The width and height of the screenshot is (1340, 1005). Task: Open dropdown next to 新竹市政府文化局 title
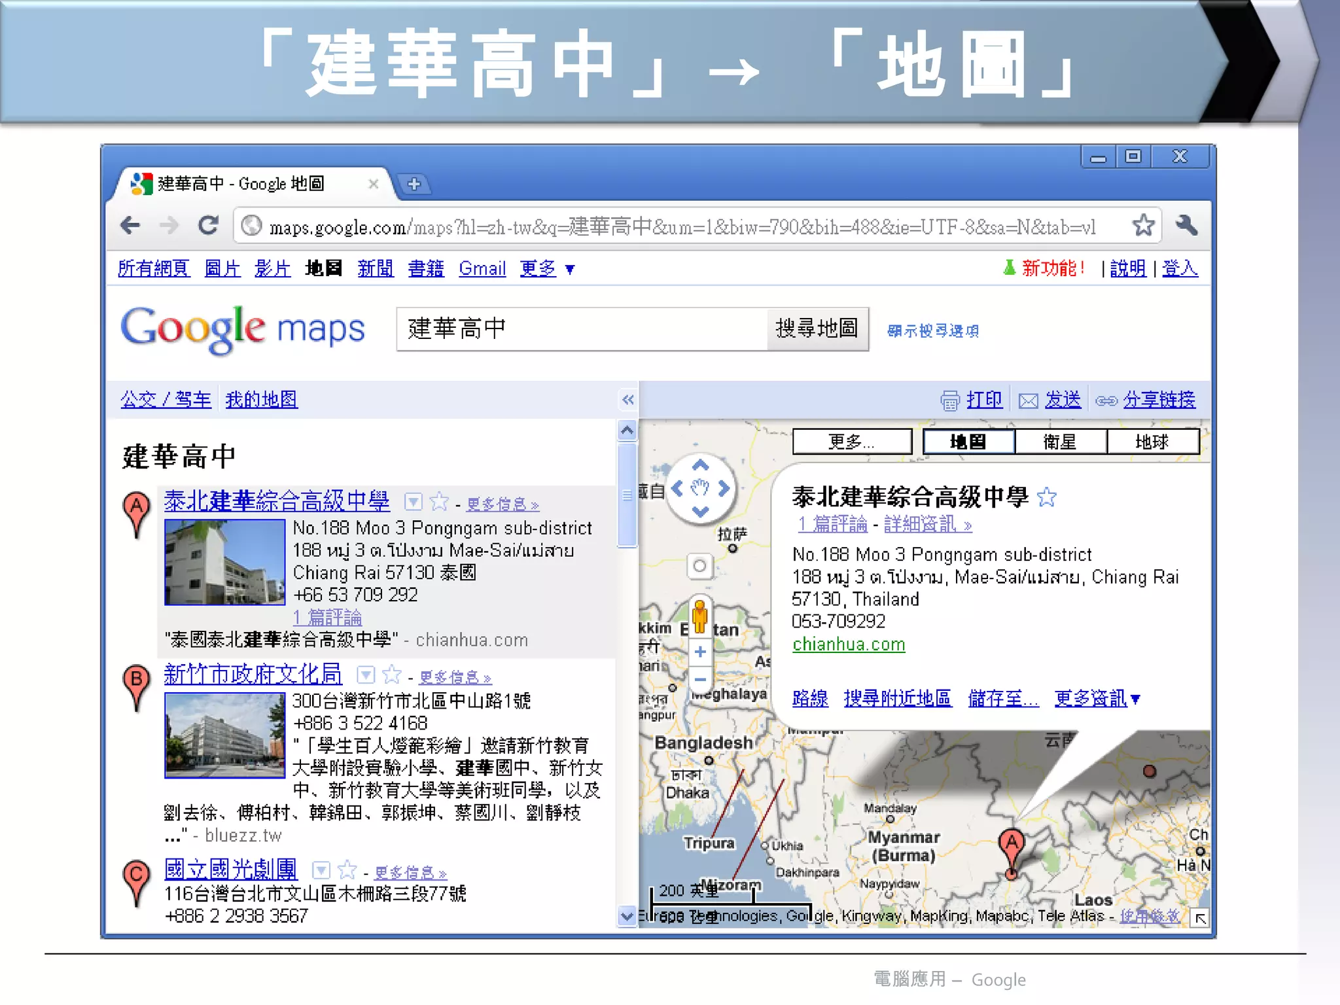[366, 675]
